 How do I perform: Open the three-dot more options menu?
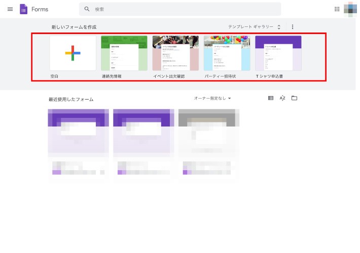[293, 27]
